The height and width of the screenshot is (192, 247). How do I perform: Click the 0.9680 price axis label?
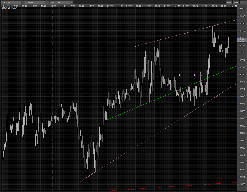click(x=241, y=104)
